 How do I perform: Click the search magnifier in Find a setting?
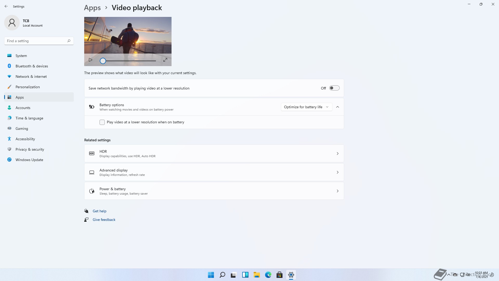(x=69, y=41)
